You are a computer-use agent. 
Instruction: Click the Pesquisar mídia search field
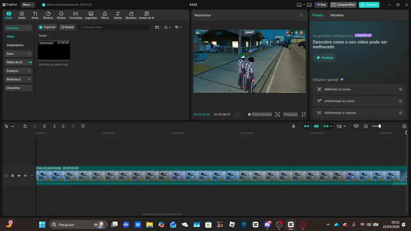tap(113, 27)
